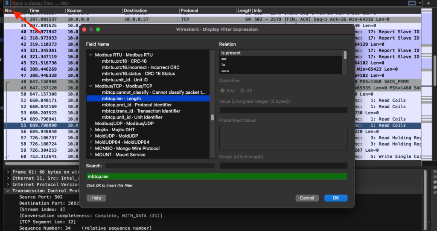Collapse the Modbus RTU tree node
Image resolution: width=437 pixels, height=231 pixels.
coord(90,55)
